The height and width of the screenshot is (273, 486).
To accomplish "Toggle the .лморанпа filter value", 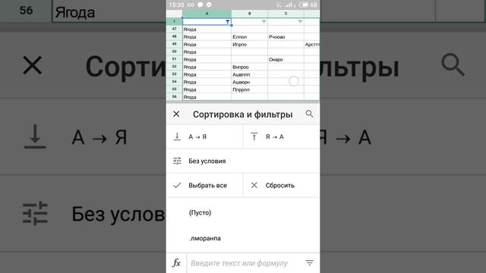I will tap(243, 238).
